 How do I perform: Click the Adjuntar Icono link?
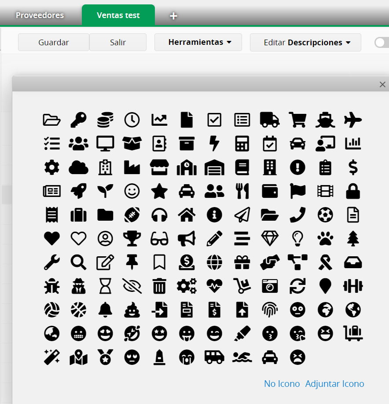[334, 384]
